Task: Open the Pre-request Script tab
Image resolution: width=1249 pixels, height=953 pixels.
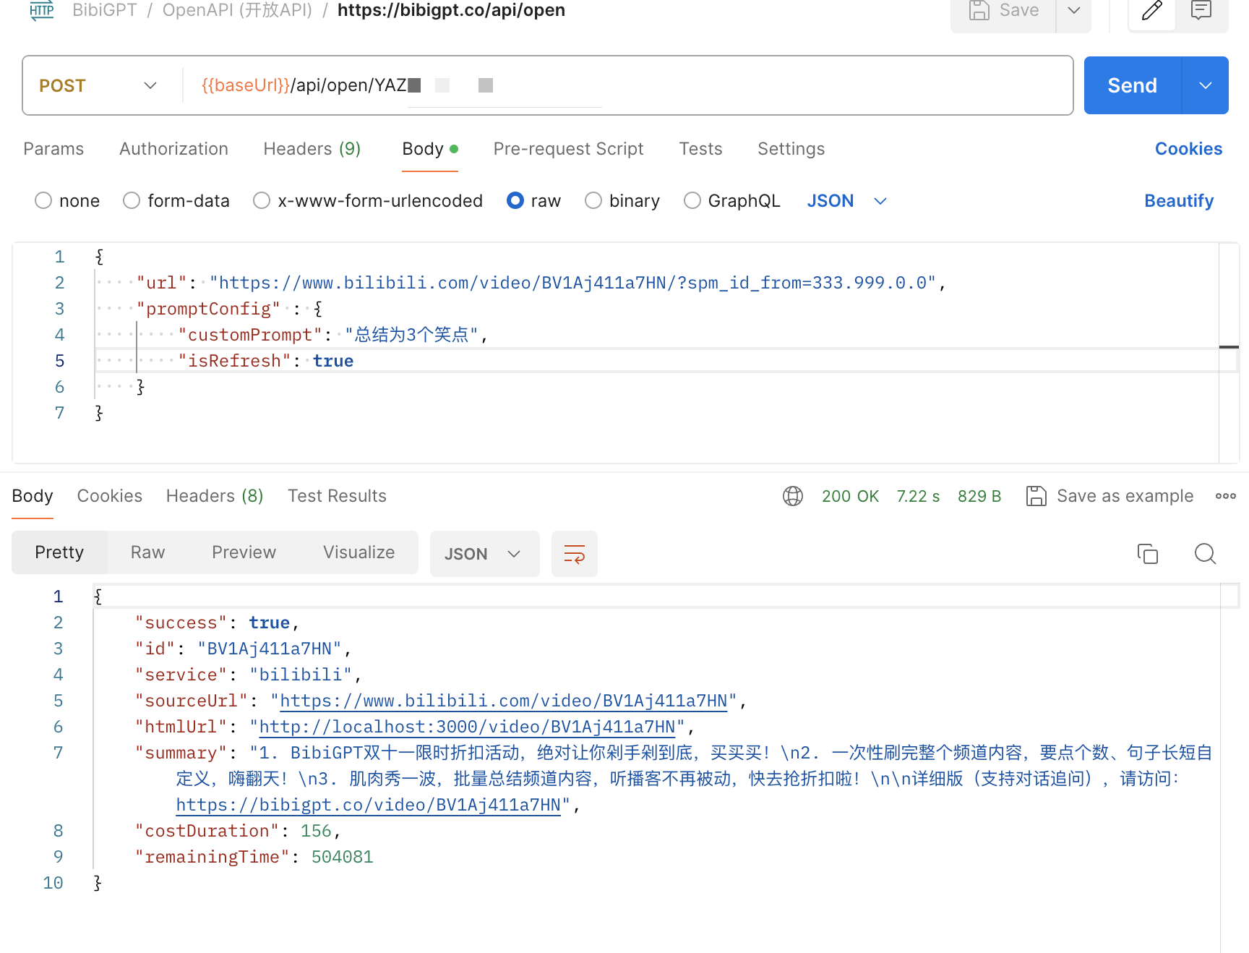Action: [568, 149]
